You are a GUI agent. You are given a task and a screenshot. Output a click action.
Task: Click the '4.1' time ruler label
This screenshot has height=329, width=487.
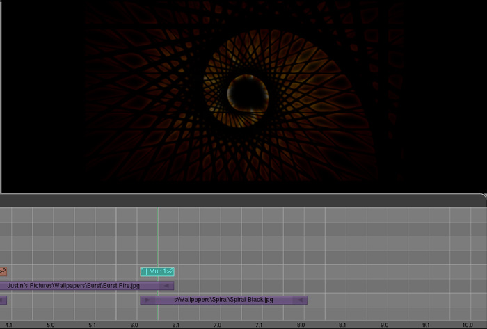(9, 325)
